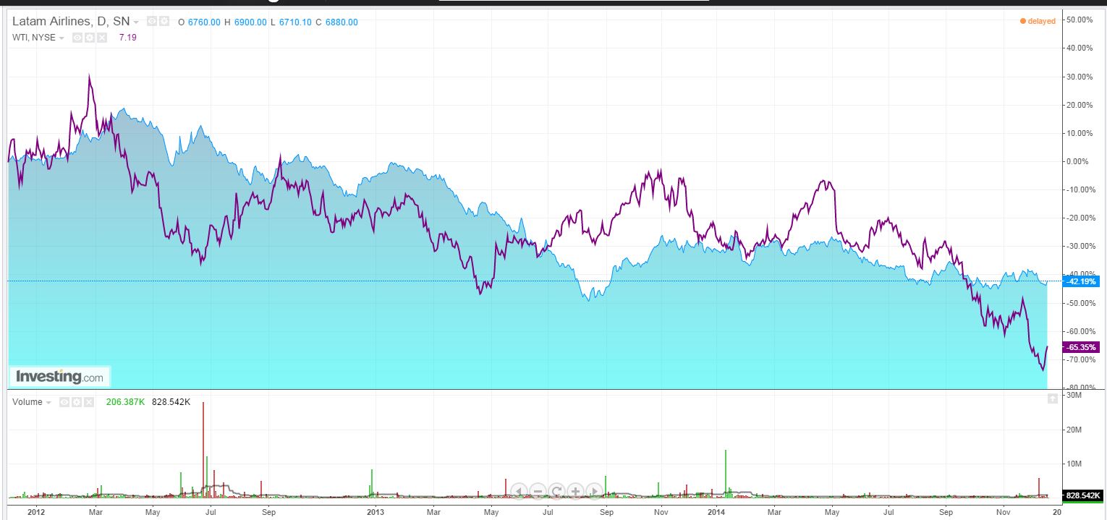
Task: Click the 2013 label on the time axis
Action: click(x=375, y=512)
